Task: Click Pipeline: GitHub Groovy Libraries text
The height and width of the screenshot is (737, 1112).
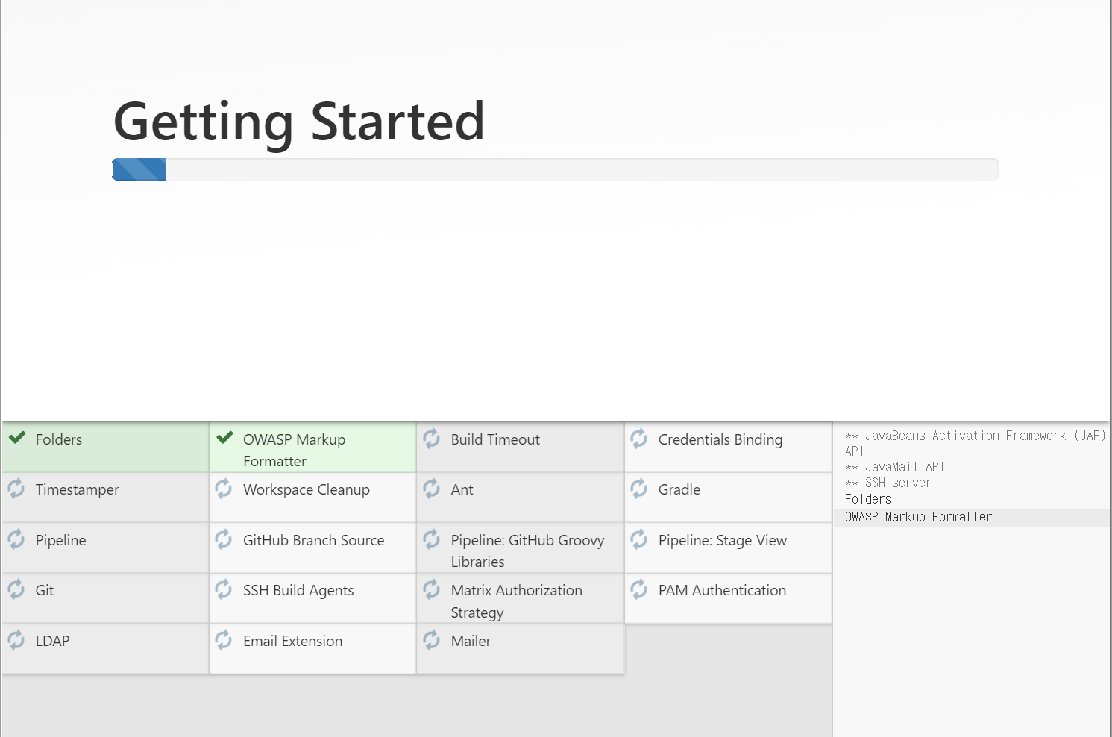Action: click(x=527, y=551)
